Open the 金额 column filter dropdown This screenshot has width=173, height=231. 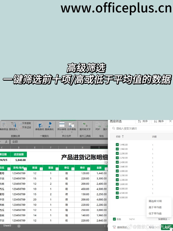[106, 169]
